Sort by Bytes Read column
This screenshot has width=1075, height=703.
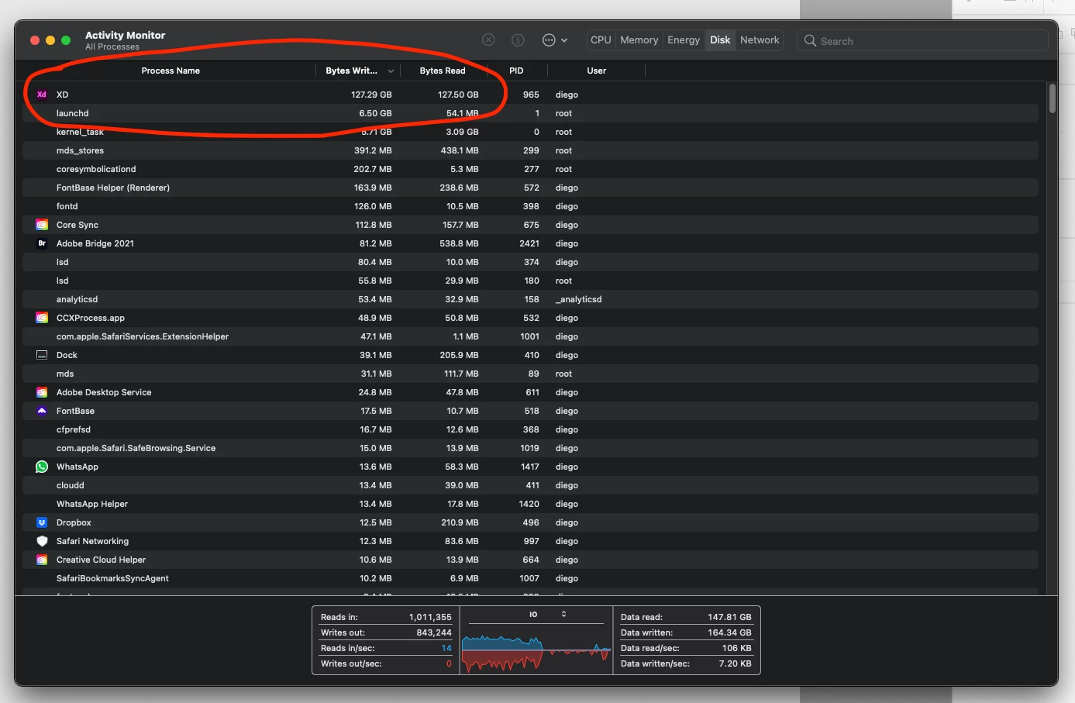click(443, 71)
